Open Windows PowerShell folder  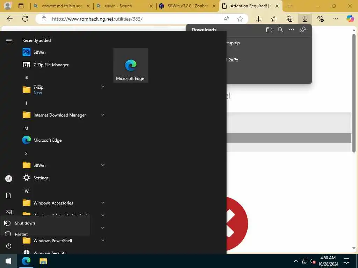(64, 240)
